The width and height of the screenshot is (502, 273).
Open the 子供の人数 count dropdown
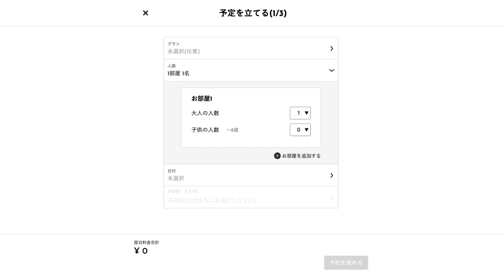click(300, 130)
